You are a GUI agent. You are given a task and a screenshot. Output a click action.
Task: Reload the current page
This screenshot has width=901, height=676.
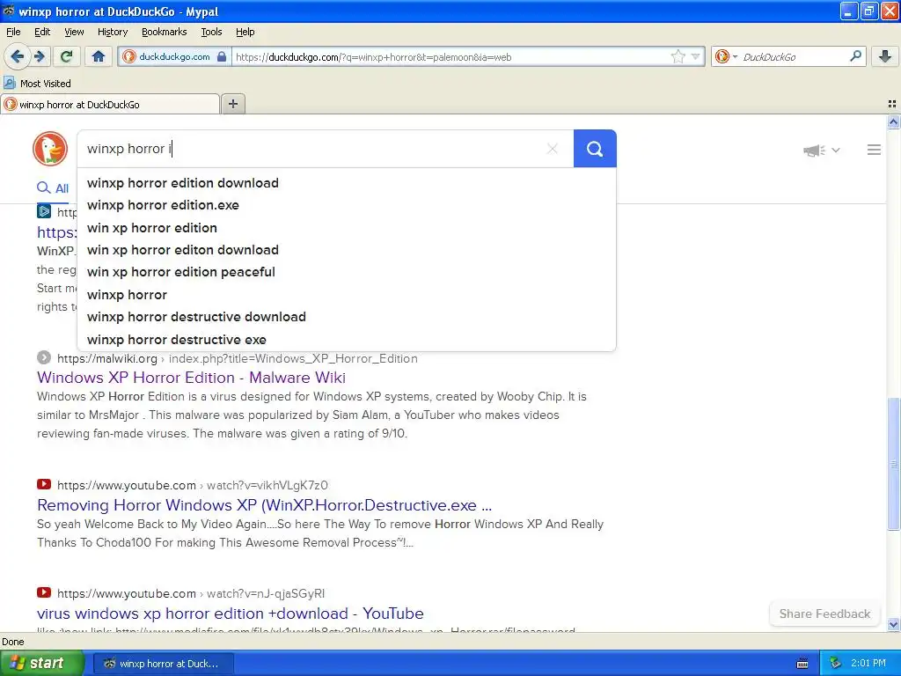coord(66,56)
